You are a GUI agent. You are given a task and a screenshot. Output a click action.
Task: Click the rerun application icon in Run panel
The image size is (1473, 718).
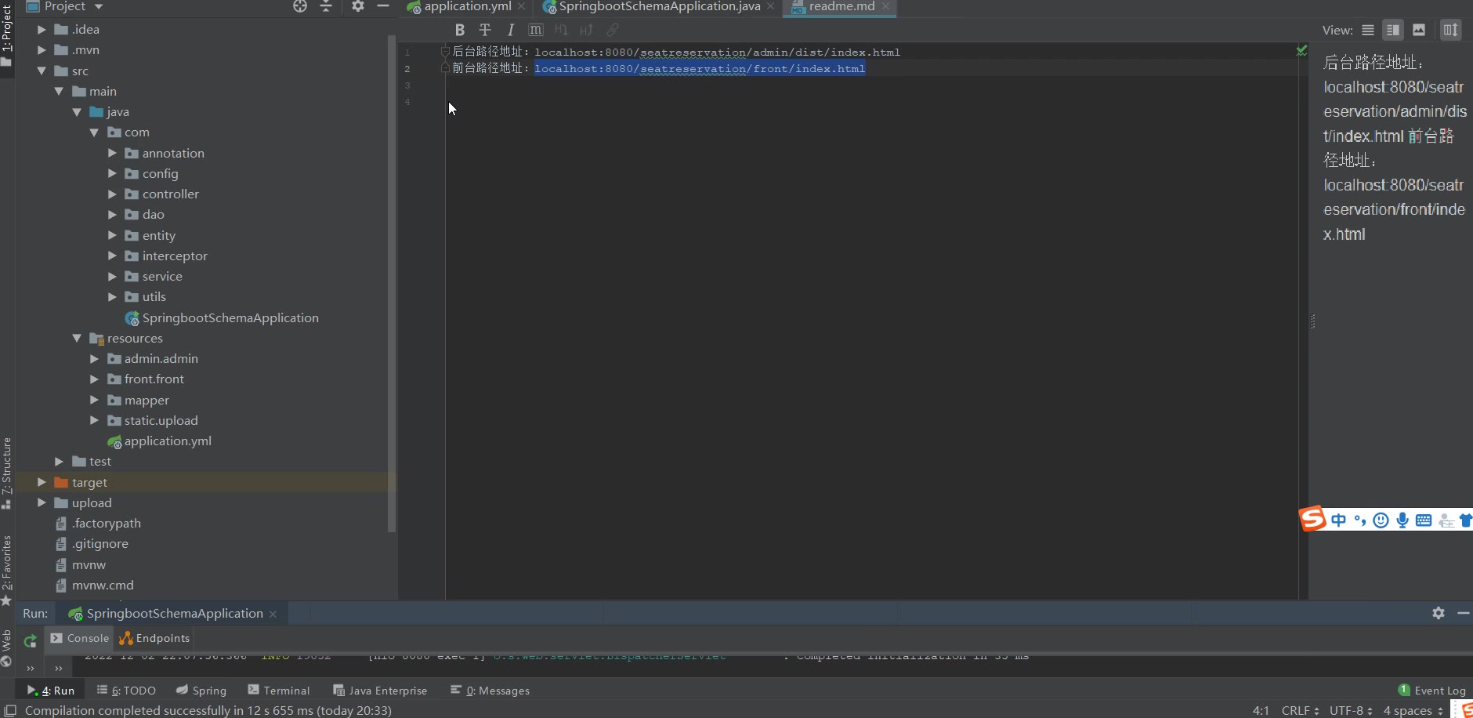[30, 641]
